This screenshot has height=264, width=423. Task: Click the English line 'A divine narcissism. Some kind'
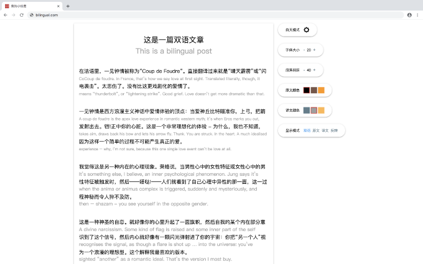(167, 229)
